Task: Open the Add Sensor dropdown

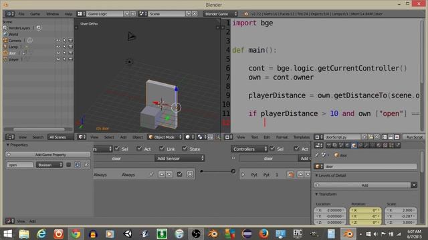Action: (180, 159)
